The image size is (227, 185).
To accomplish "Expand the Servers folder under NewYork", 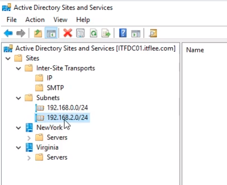I will pos(29,138).
